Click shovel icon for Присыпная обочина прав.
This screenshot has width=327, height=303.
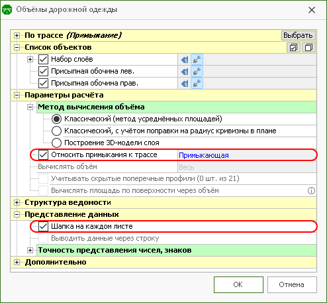click(x=197, y=84)
